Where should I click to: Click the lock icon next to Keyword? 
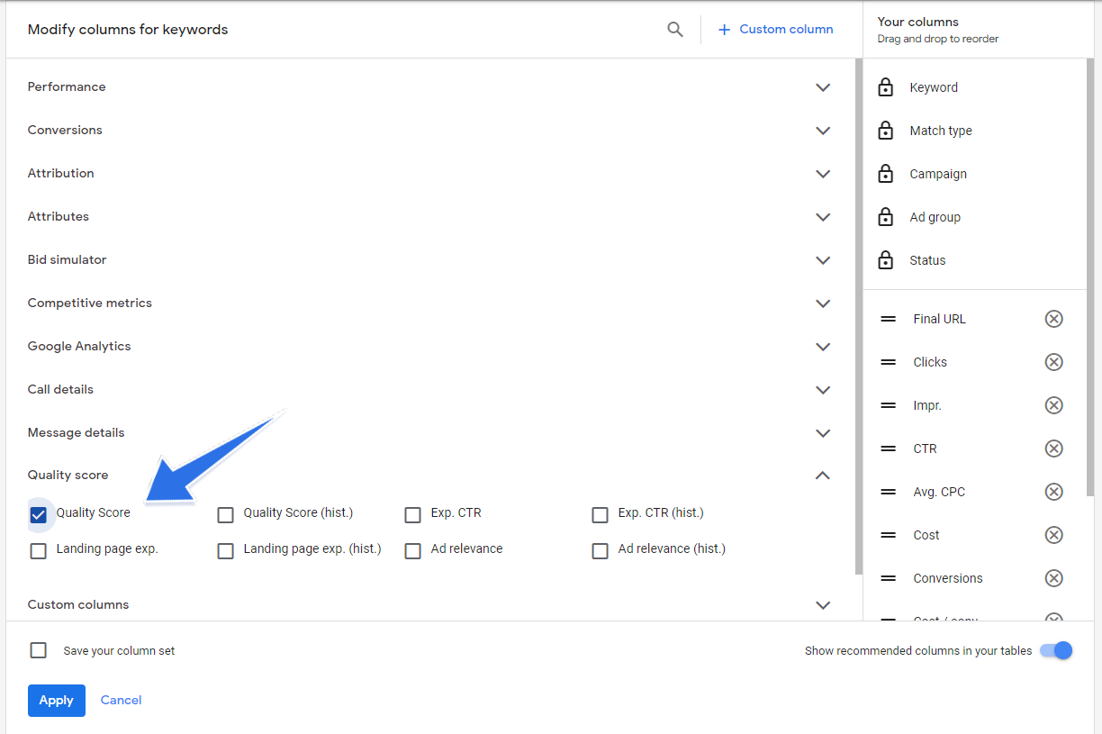pyautogui.click(x=886, y=87)
